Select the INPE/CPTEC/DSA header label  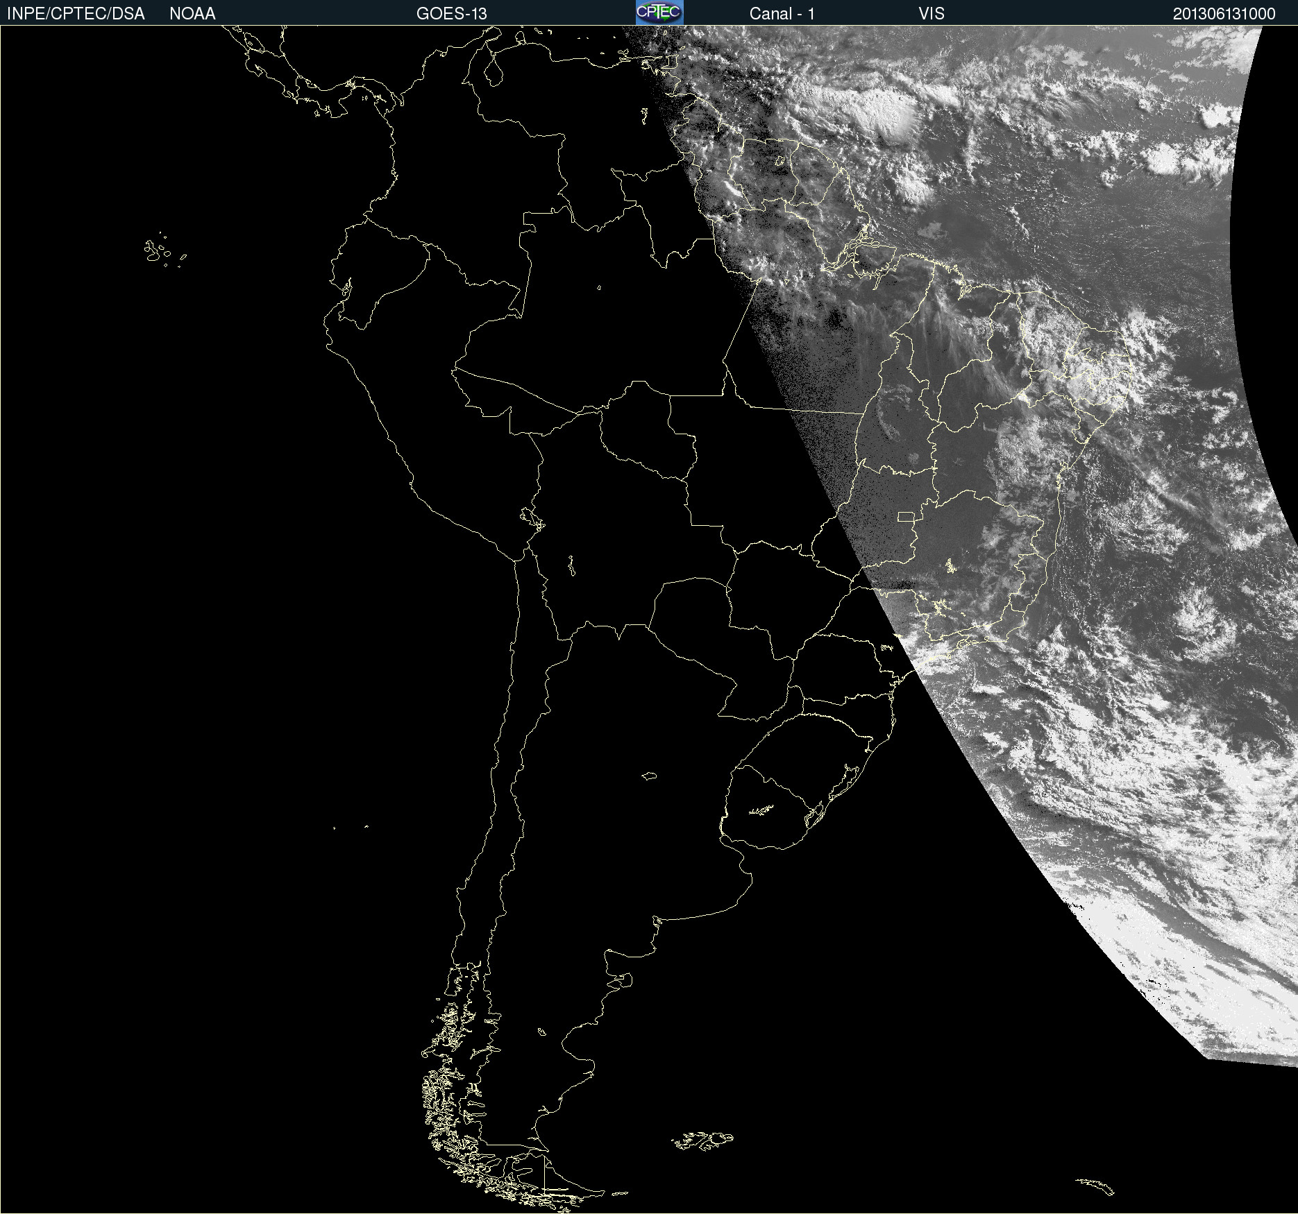[x=76, y=14]
